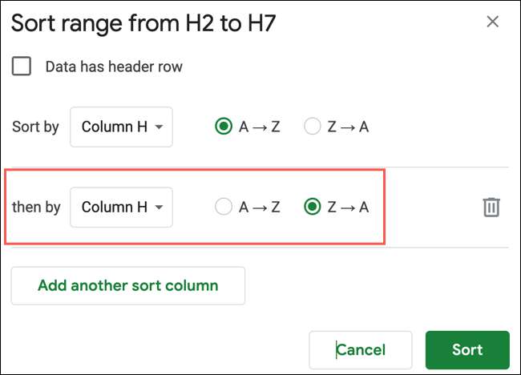Choose A → Z radio in the then by row
Image resolution: width=521 pixels, height=375 pixels.
[224, 208]
